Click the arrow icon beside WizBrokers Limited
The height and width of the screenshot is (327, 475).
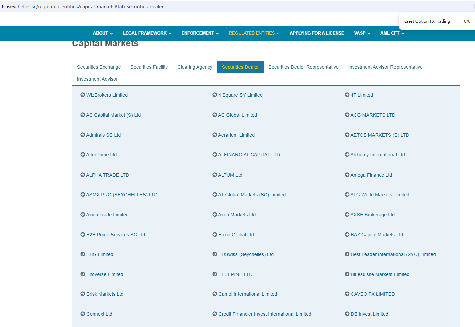[83, 95]
